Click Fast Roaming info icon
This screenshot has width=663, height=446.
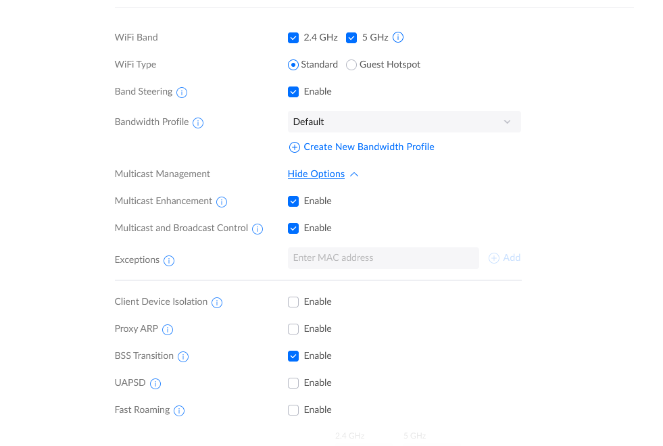(179, 411)
